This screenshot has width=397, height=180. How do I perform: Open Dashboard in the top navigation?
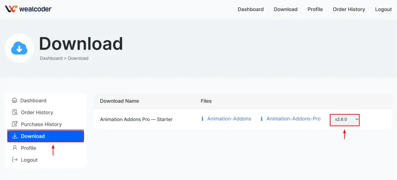pos(250,9)
